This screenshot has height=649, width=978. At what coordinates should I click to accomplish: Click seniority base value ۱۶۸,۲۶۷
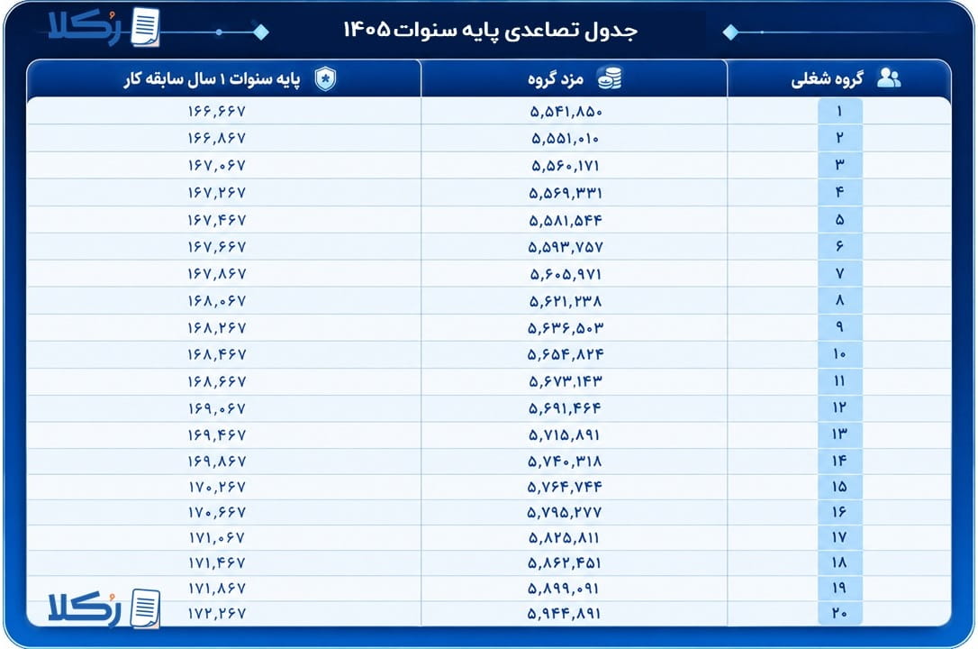[x=217, y=327]
